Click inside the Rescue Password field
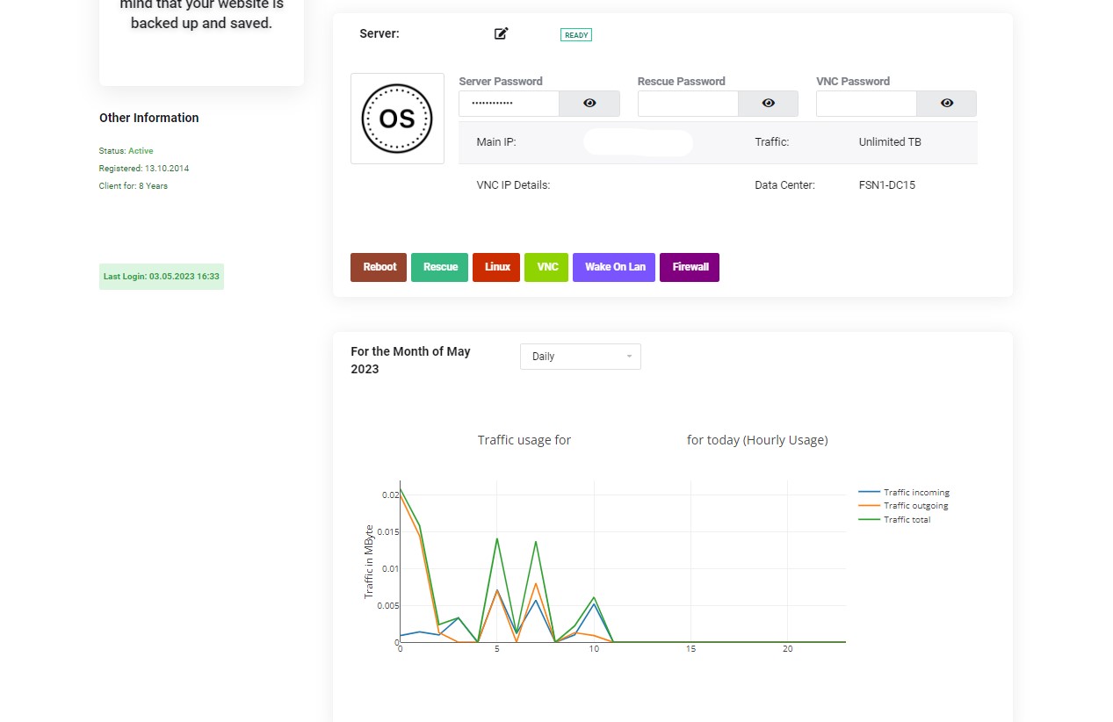Image resolution: width=1113 pixels, height=722 pixels. [688, 104]
